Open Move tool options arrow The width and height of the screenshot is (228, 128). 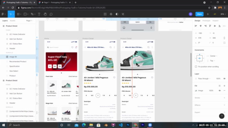[13, 14]
